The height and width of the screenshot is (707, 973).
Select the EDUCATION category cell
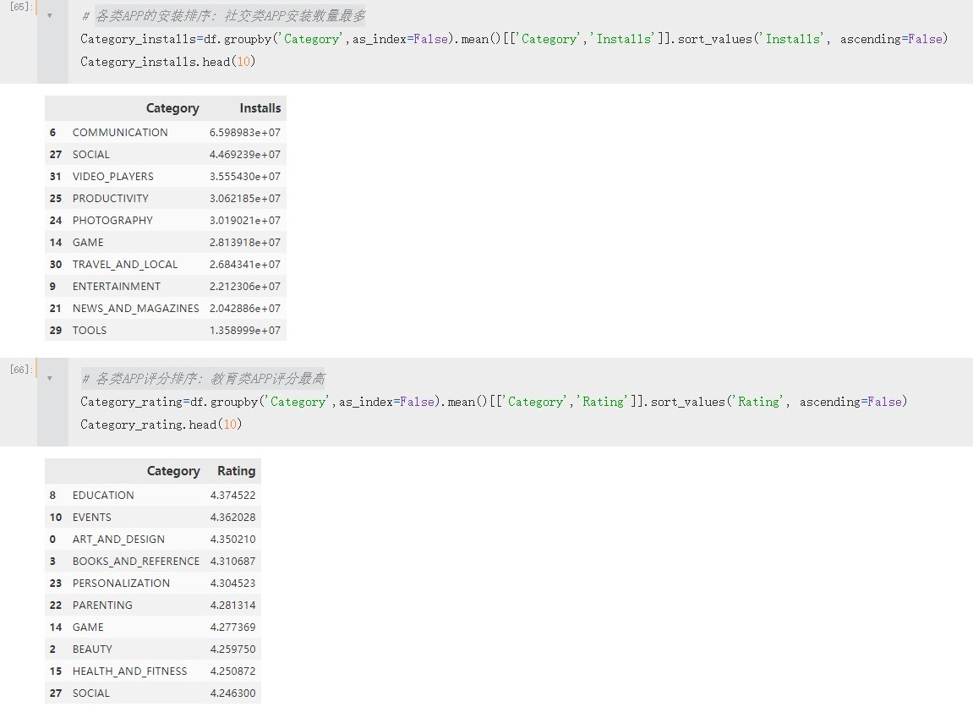pyautogui.click(x=103, y=496)
